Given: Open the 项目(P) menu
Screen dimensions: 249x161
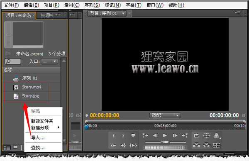Looking at the screenshot, I should 51,5.
